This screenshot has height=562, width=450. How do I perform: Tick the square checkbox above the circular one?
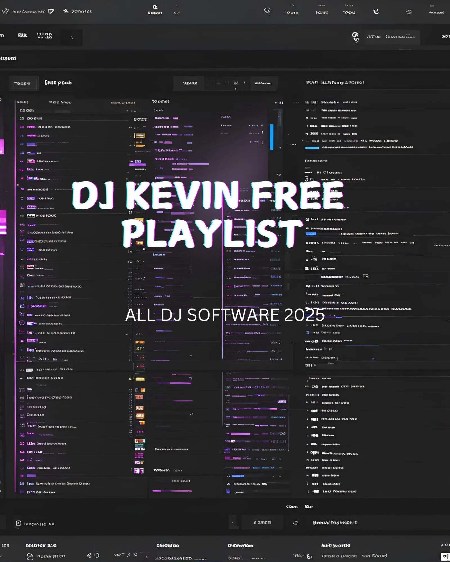pos(22,306)
